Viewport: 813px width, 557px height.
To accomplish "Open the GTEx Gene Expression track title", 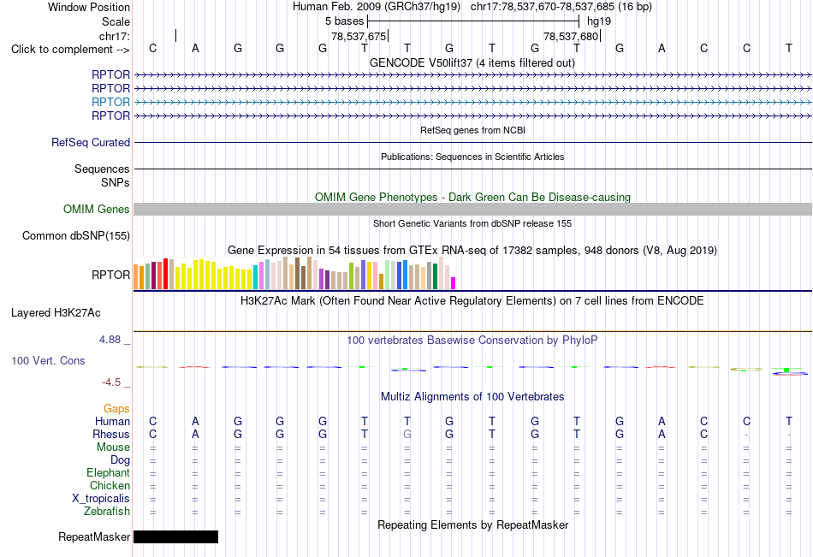I will coord(472,251).
